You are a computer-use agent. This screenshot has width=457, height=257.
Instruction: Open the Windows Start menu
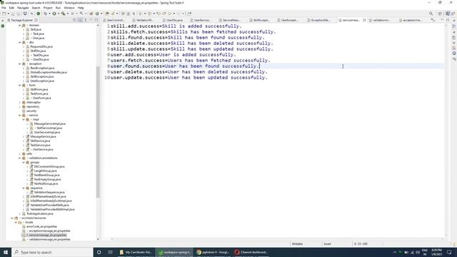tap(6, 252)
